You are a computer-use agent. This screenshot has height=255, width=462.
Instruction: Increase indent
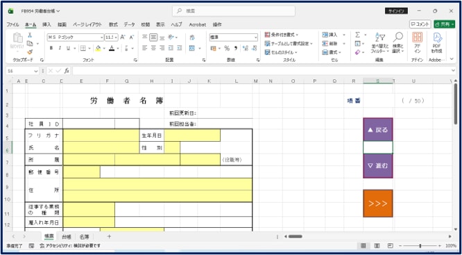(180, 48)
